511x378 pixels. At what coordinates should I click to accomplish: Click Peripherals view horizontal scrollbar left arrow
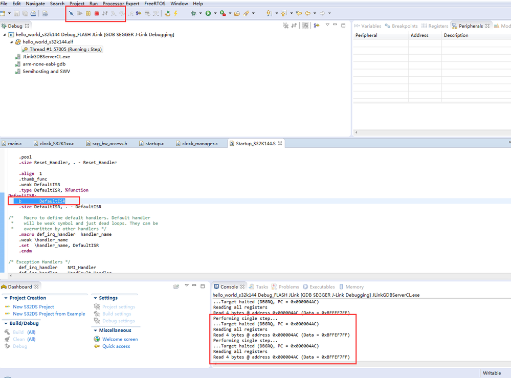[x=356, y=132]
